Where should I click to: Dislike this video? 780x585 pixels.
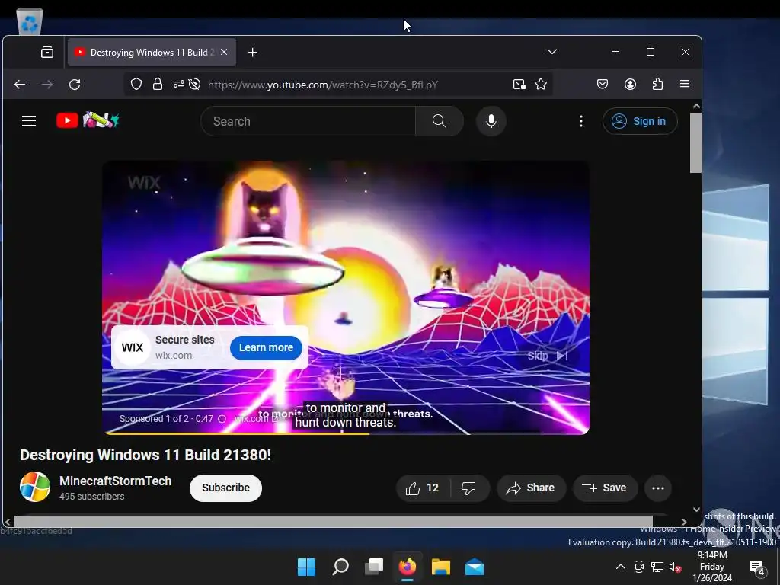pos(468,488)
